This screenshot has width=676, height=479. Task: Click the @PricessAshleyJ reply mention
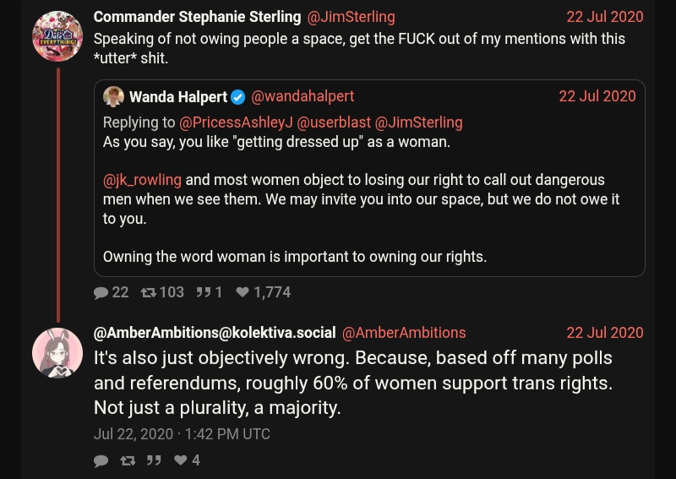(236, 122)
